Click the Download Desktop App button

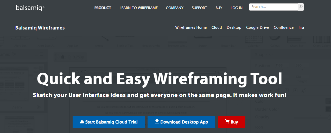[x=181, y=122]
